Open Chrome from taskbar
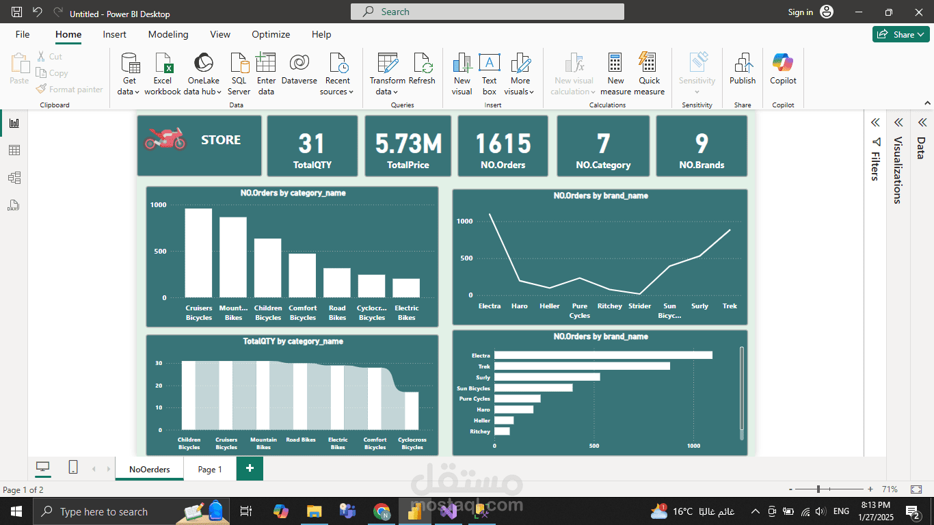Screen dimensions: 934x525 click(x=382, y=511)
